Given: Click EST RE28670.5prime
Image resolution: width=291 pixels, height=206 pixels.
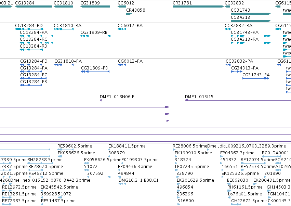Looking at the screenshot, I should pyautogui.click(x=36, y=170).
